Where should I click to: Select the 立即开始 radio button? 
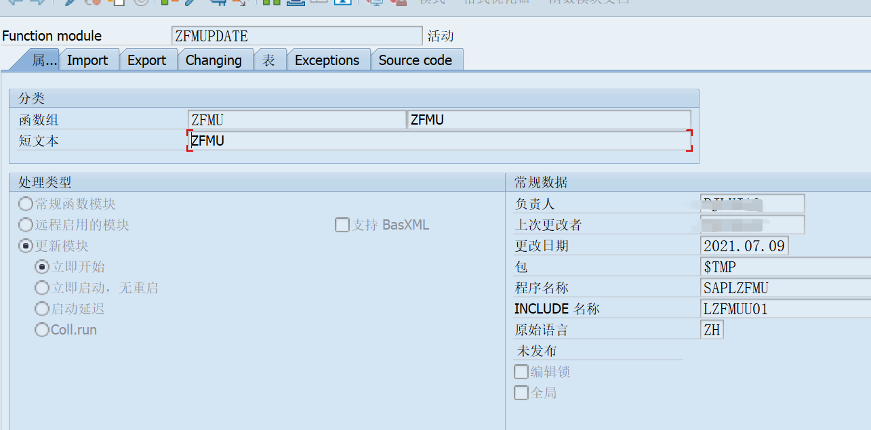tap(41, 266)
